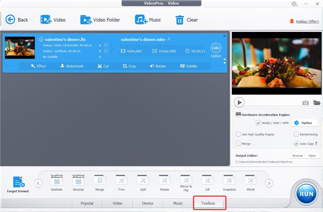Open settings gear in title bar

tap(294, 4)
